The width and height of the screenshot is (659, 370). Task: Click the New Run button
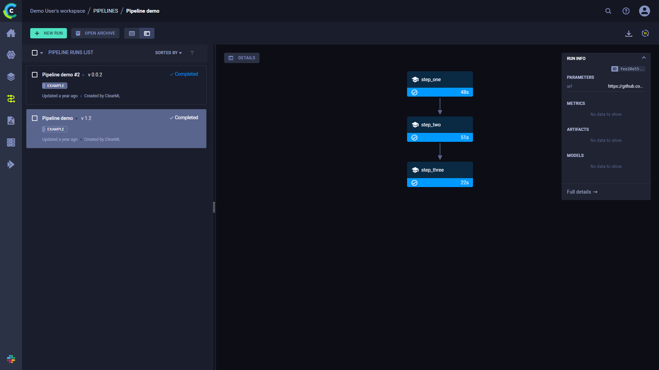[48, 33]
